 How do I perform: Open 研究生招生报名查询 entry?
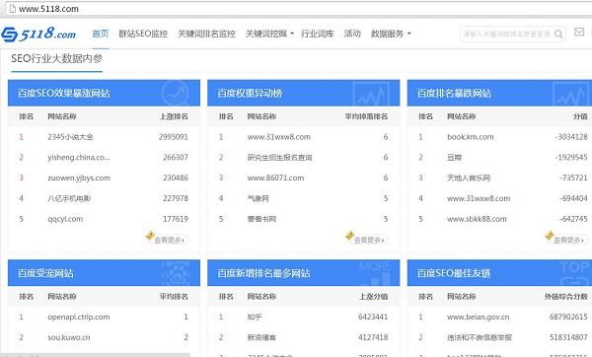click(280, 158)
